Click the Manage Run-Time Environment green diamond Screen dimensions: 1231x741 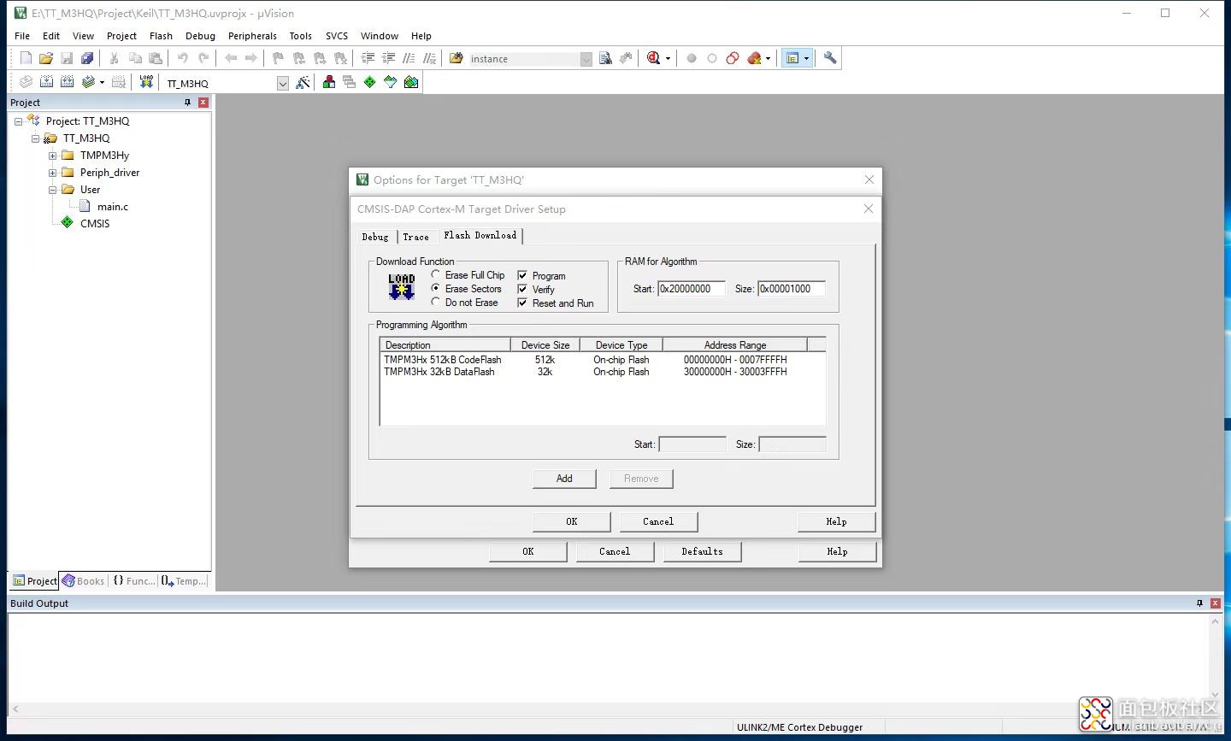[369, 82]
